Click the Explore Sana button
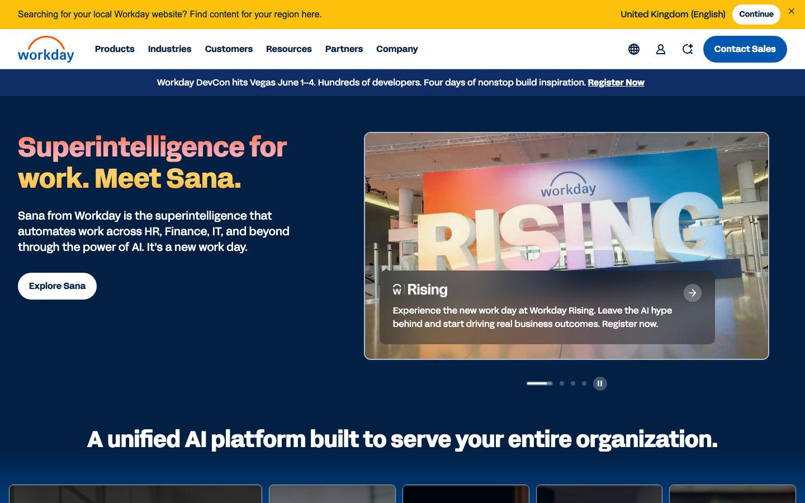805x503 pixels. (x=57, y=286)
